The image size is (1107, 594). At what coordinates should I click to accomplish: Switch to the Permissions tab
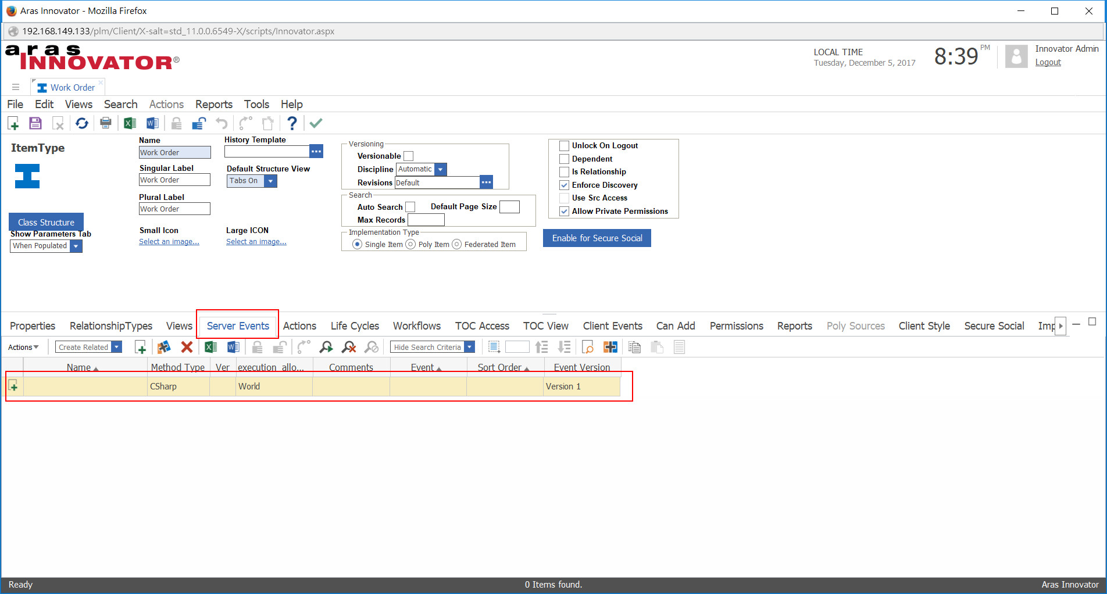(737, 326)
